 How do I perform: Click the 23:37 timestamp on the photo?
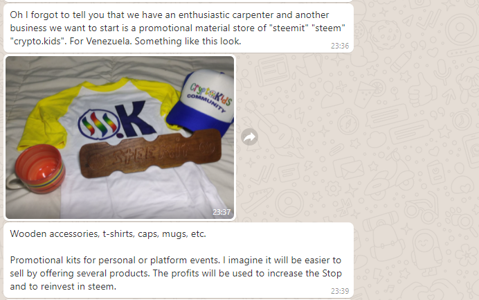[222, 212]
